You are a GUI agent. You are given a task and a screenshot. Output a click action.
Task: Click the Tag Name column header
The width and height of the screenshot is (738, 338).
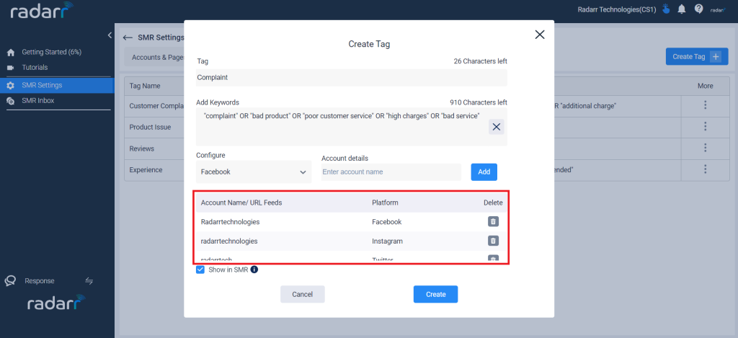[145, 86]
